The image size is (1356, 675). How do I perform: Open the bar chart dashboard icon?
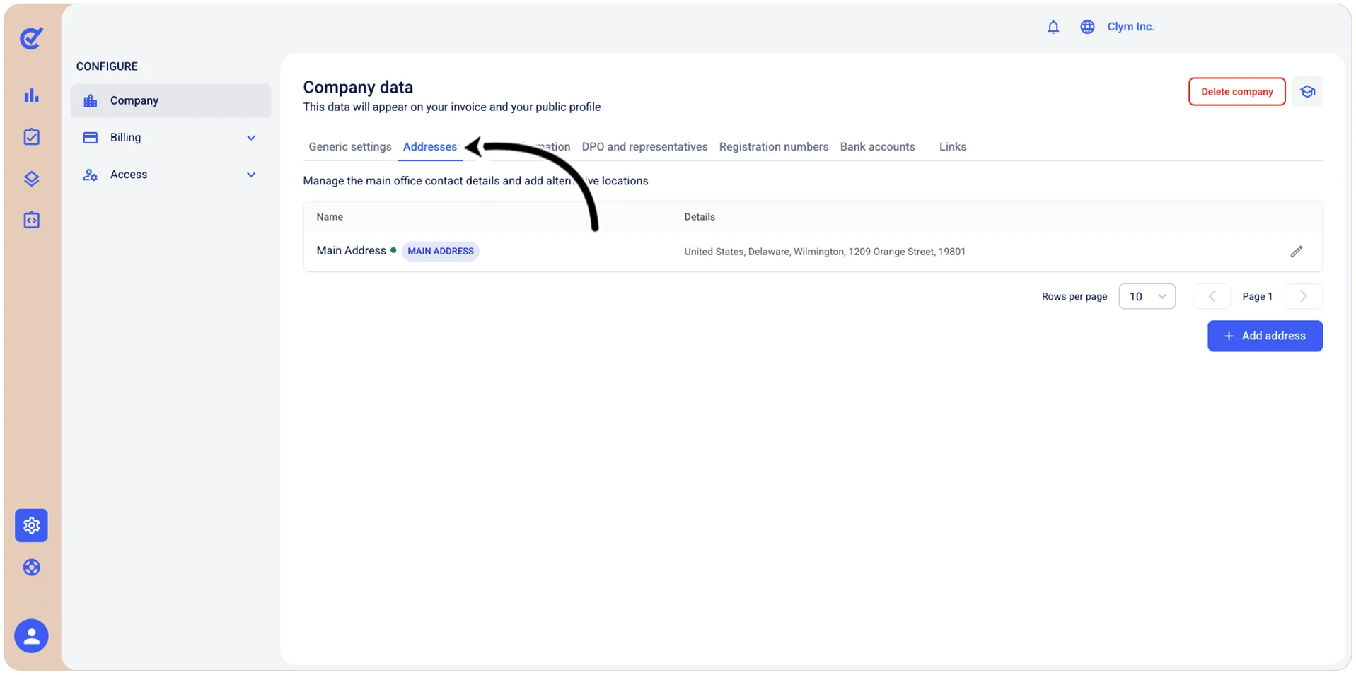pyautogui.click(x=31, y=95)
